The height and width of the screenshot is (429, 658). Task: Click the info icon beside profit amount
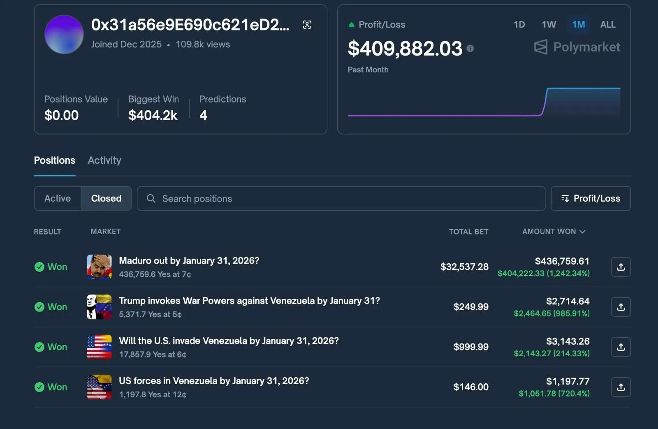pyautogui.click(x=470, y=49)
